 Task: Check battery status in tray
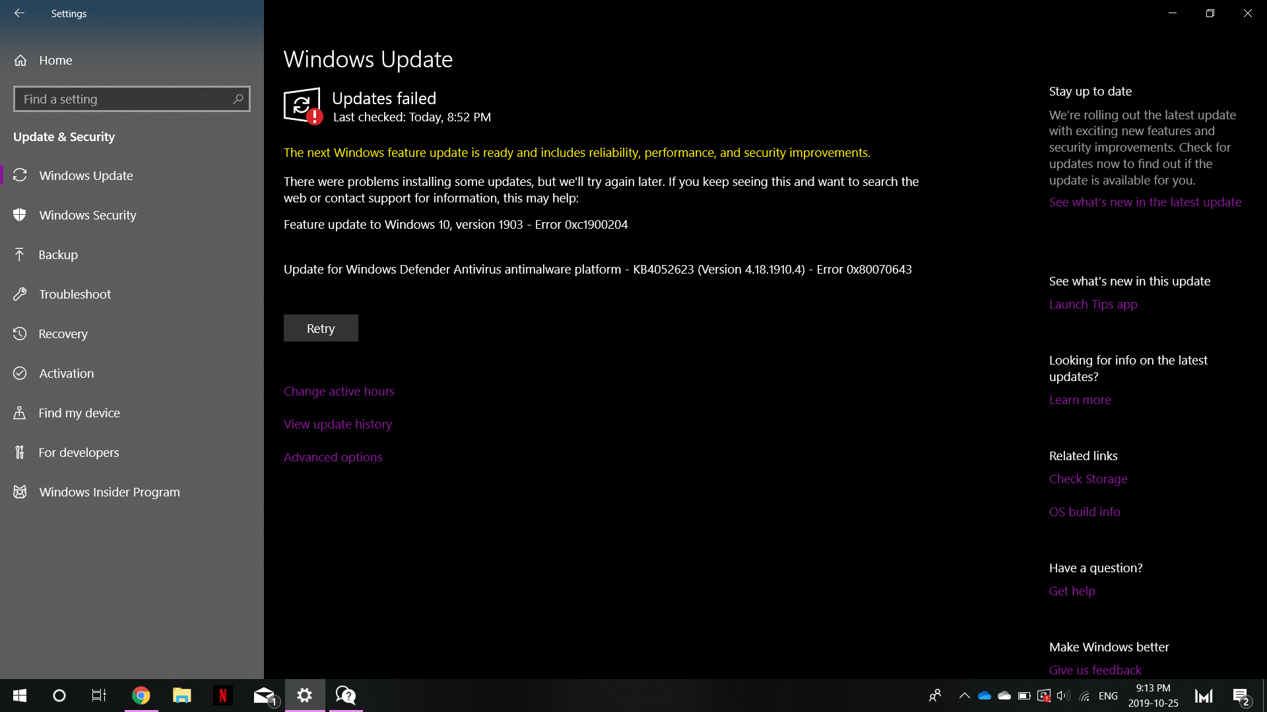click(1024, 696)
